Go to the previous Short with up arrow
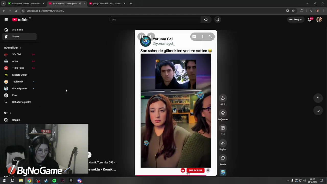Screen dimensions: 327x184 [318, 98]
